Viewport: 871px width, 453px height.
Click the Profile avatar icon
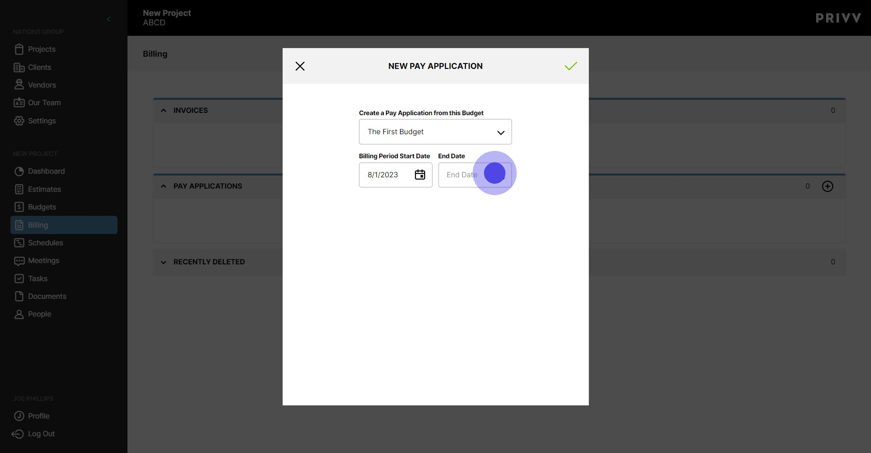tap(19, 416)
